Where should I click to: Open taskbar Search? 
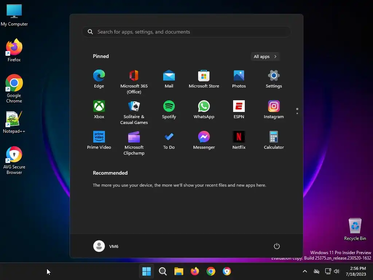(163, 271)
